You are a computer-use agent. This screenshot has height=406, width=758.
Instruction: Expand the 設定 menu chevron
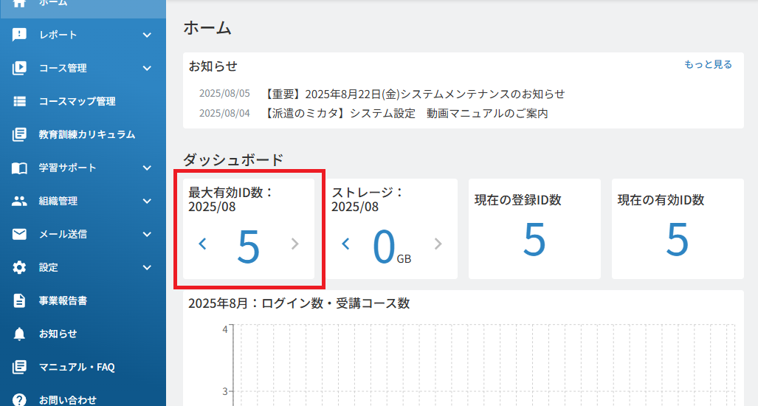pyautogui.click(x=147, y=267)
